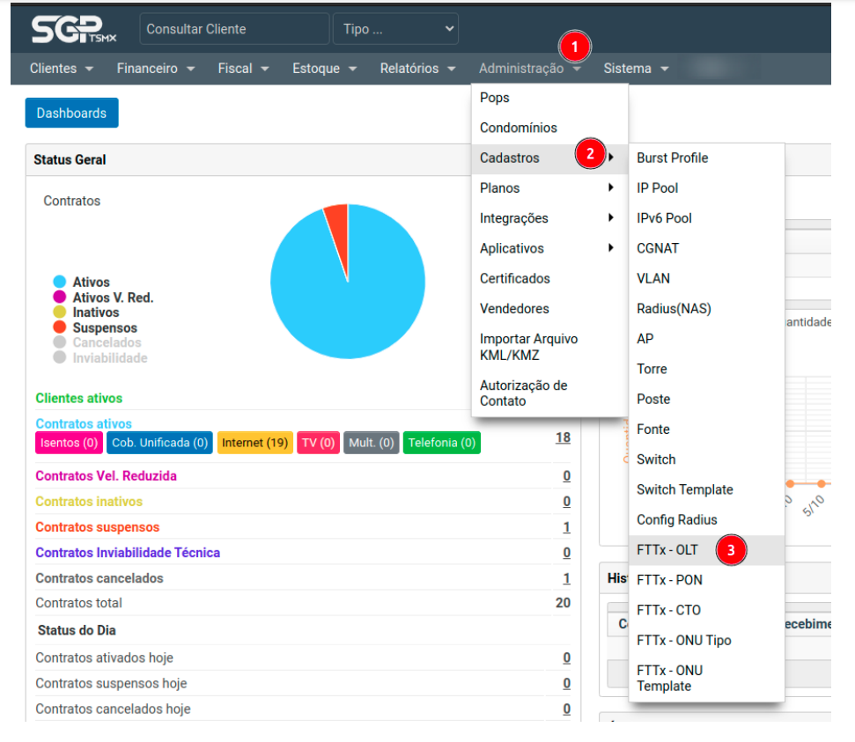Toggle Inativos legend circle in chart
855x742 pixels.
[60, 312]
